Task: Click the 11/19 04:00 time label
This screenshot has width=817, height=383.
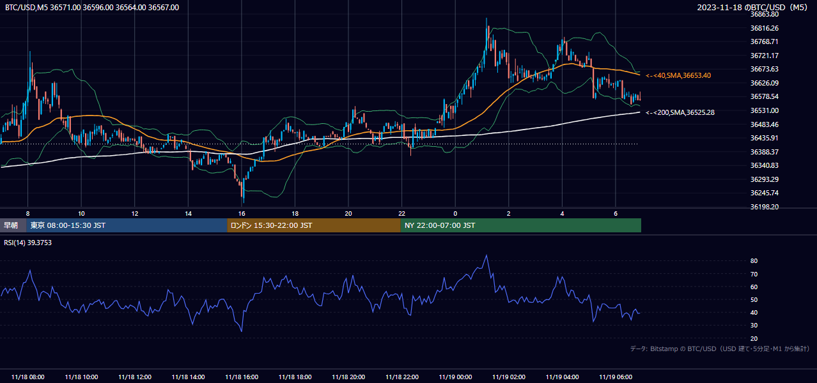Action: click(562, 377)
